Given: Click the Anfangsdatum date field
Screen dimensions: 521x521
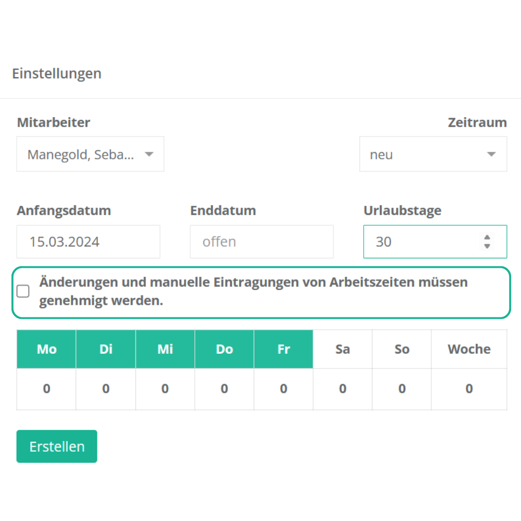Looking at the screenshot, I should tap(88, 242).
